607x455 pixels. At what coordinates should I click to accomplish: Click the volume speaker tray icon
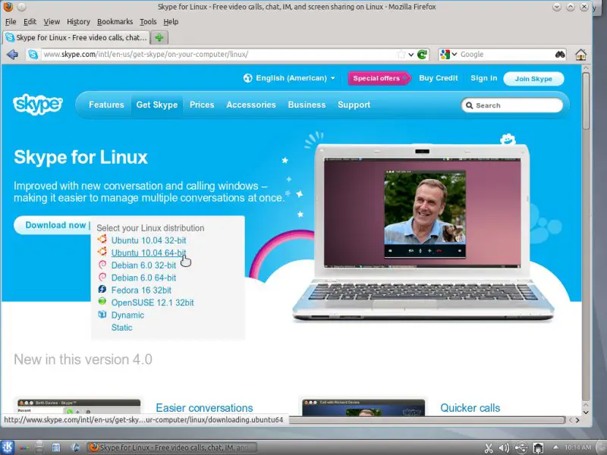pos(504,448)
